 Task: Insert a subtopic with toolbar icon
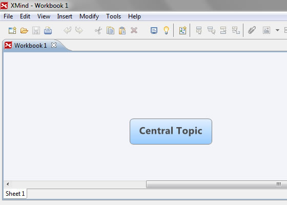(x=211, y=30)
